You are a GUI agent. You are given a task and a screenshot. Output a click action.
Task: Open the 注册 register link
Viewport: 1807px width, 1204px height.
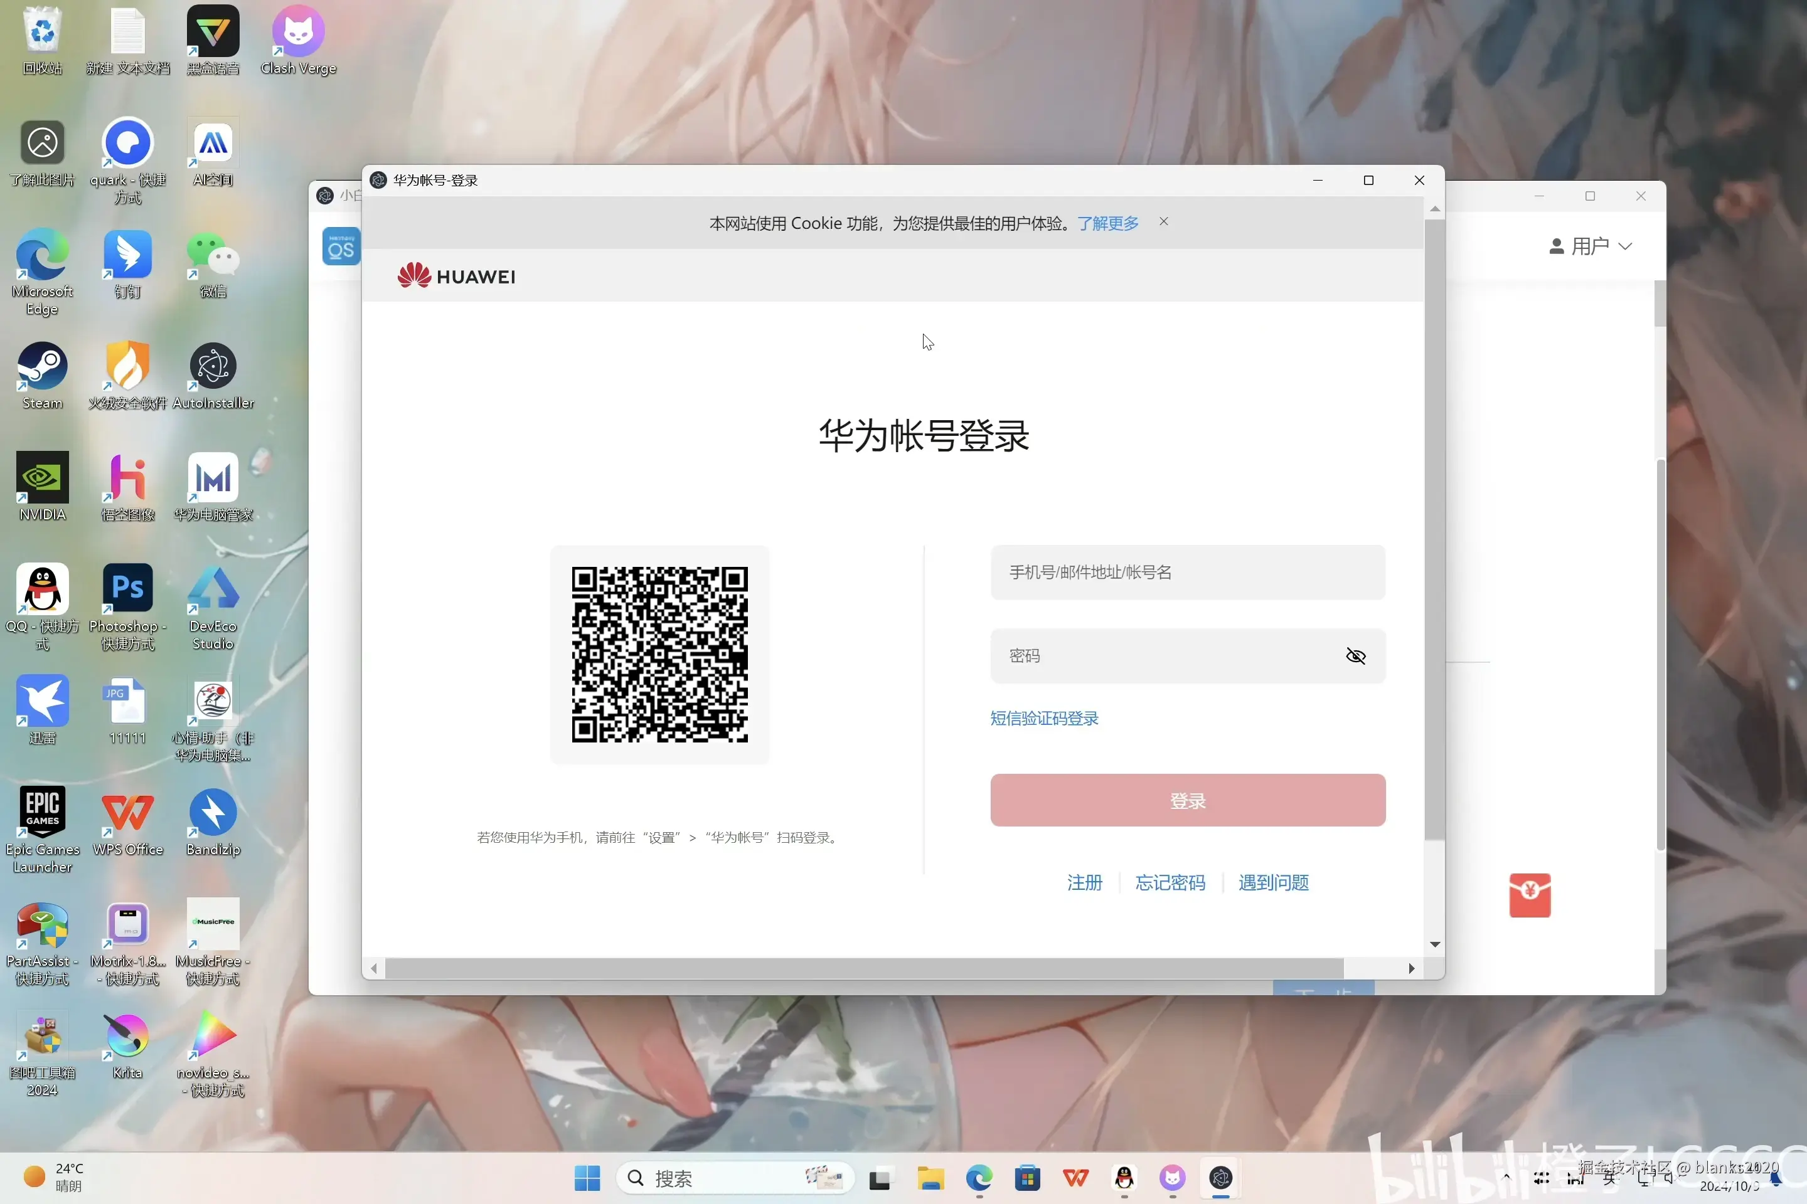[1084, 882]
